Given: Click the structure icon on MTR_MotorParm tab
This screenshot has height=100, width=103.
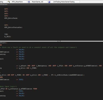Looking at the screenshot, I should 9,2.
